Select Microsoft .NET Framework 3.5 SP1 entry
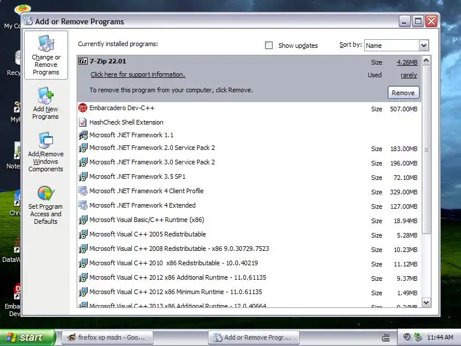The height and width of the screenshot is (346, 461). pos(250,177)
